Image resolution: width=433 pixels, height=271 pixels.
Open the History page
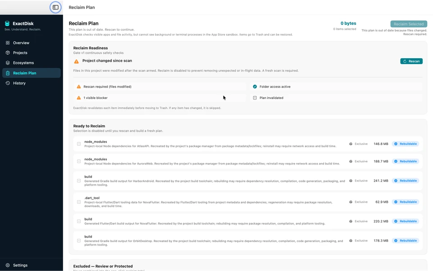(32, 83)
